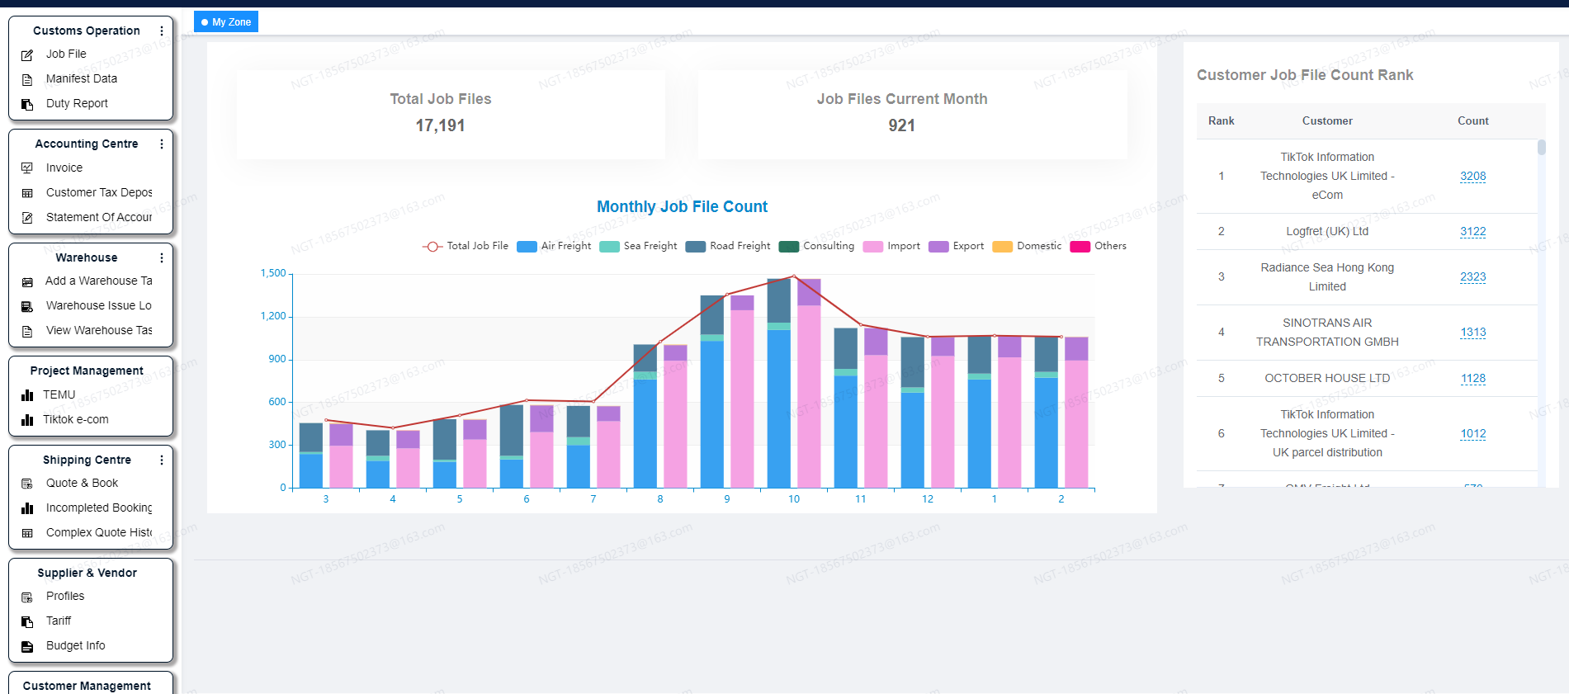Click the Budget Info icon
The width and height of the screenshot is (1569, 694).
(x=27, y=646)
